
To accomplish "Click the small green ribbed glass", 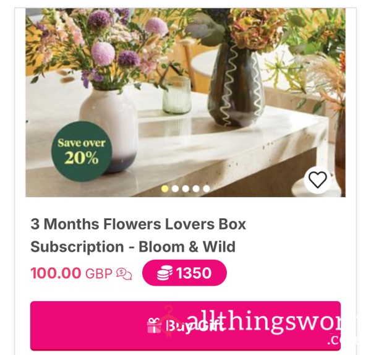I will click(177, 95).
